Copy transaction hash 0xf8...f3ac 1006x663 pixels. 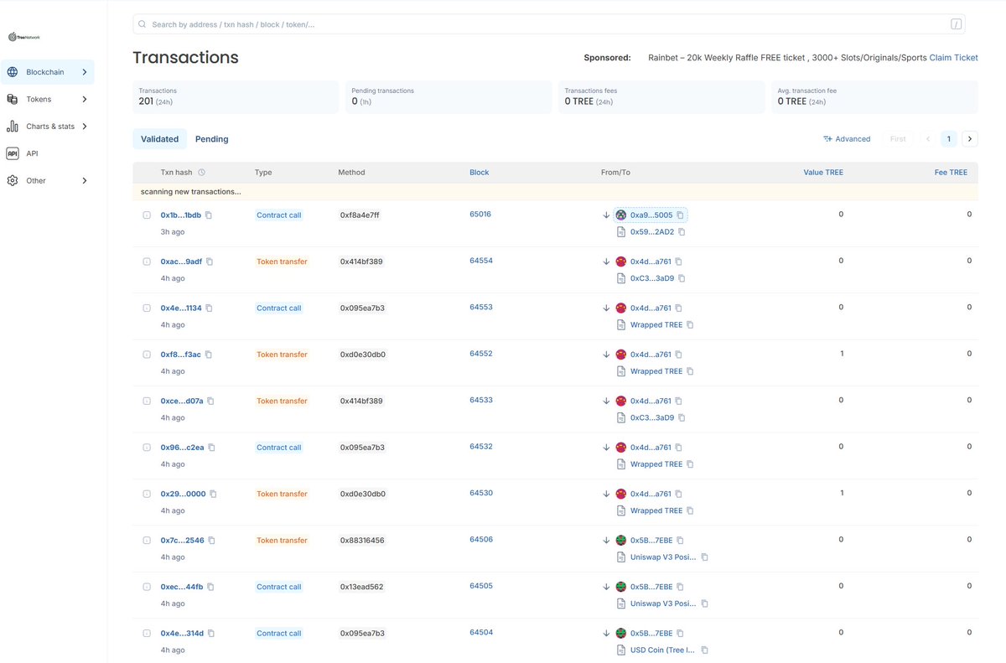point(209,355)
